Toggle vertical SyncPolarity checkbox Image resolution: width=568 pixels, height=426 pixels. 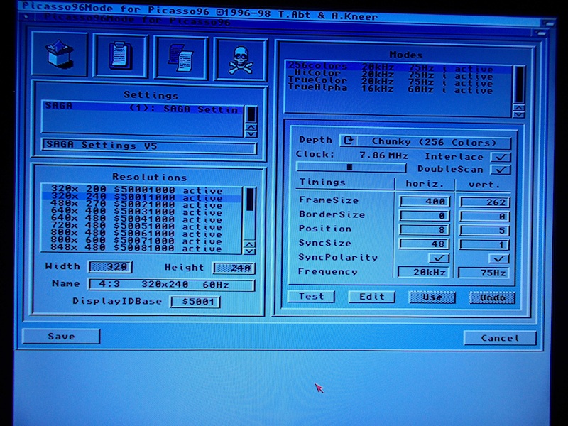click(x=499, y=258)
